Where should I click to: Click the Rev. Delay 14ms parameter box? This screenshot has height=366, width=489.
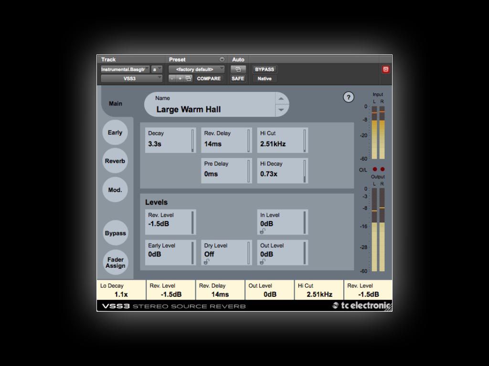226,140
